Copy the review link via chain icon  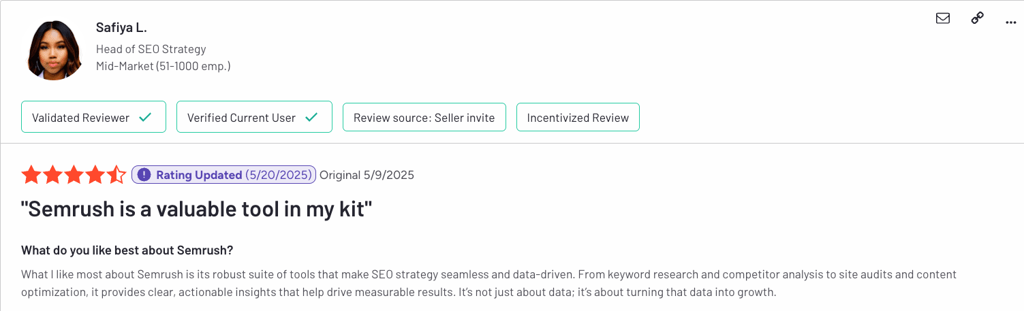[977, 18]
